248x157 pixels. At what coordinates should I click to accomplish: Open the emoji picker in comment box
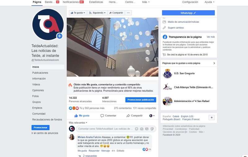[136, 129]
